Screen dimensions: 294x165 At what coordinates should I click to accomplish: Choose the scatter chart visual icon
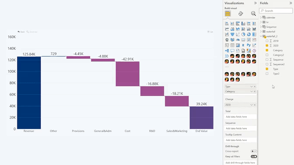coord(238,34)
